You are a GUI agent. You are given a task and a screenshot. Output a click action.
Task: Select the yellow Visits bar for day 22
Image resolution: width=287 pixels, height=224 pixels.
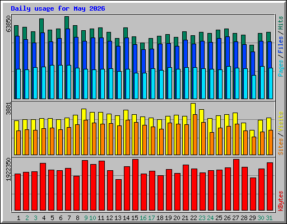pyautogui.click(x=193, y=109)
